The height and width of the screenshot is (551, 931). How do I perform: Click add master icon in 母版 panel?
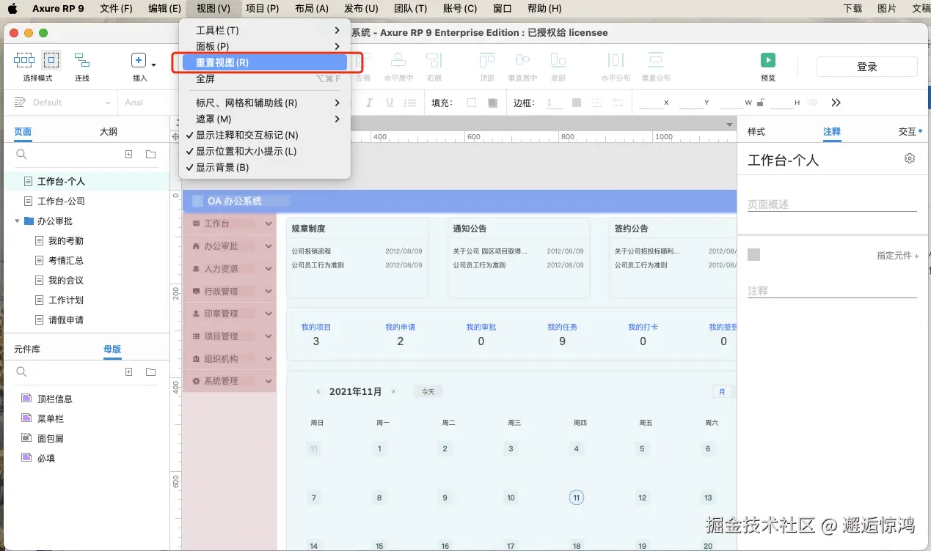coord(129,372)
